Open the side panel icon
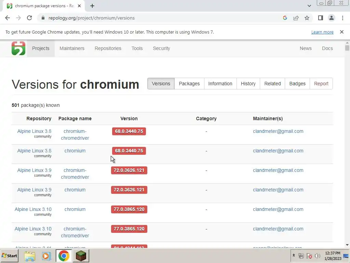The image size is (350, 263). [321, 18]
